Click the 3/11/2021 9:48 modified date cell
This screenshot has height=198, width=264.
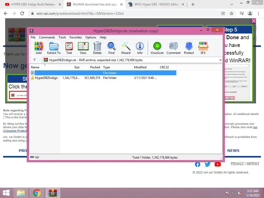(145, 78)
